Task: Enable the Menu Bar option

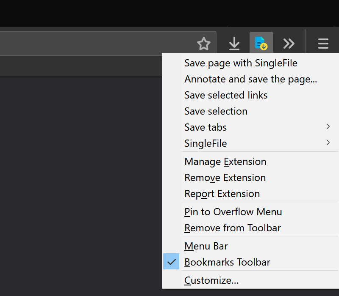Action: click(x=206, y=246)
